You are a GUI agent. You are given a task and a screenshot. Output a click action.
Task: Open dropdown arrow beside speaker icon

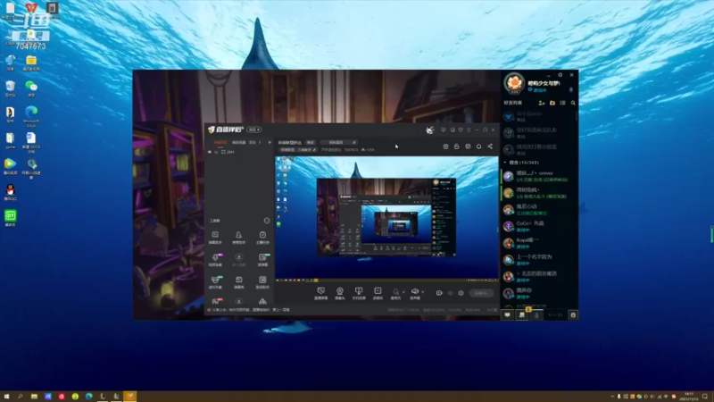click(422, 292)
